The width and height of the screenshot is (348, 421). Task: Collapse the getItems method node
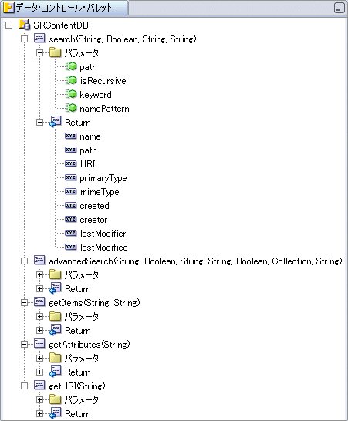click(24, 302)
